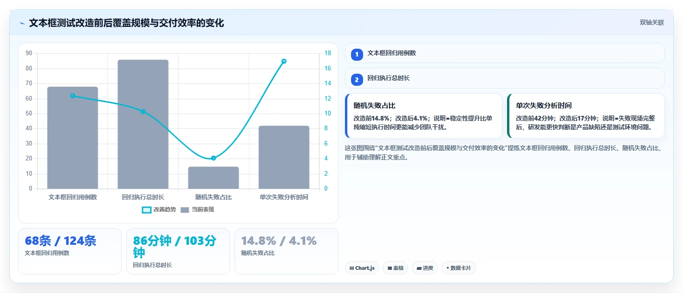Click the 数据卡片 tag
683x293 pixels.
(459, 268)
